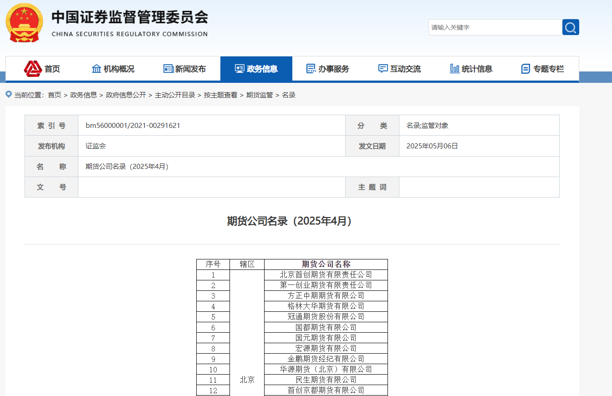Click the bold article heading 期货公司名录（2025年4月）
Image resolution: width=612 pixels, height=396 pixels.
pos(291,221)
